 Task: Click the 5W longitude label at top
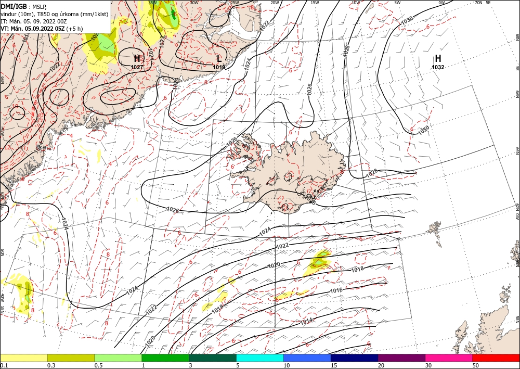(398, 2)
